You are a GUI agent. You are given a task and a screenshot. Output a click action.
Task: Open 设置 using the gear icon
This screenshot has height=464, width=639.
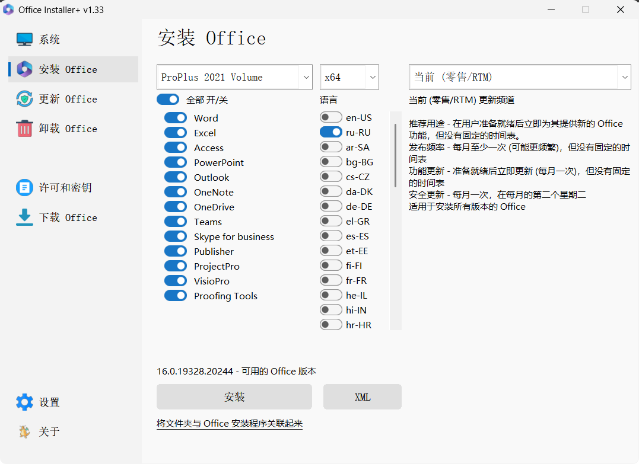pyautogui.click(x=24, y=402)
